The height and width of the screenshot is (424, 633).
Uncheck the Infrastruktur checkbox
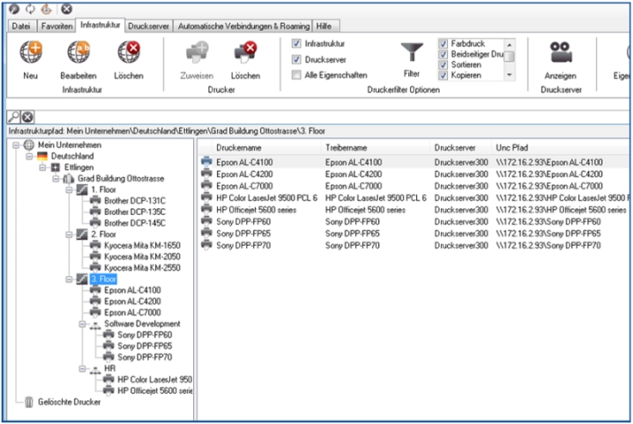[x=296, y=42]
